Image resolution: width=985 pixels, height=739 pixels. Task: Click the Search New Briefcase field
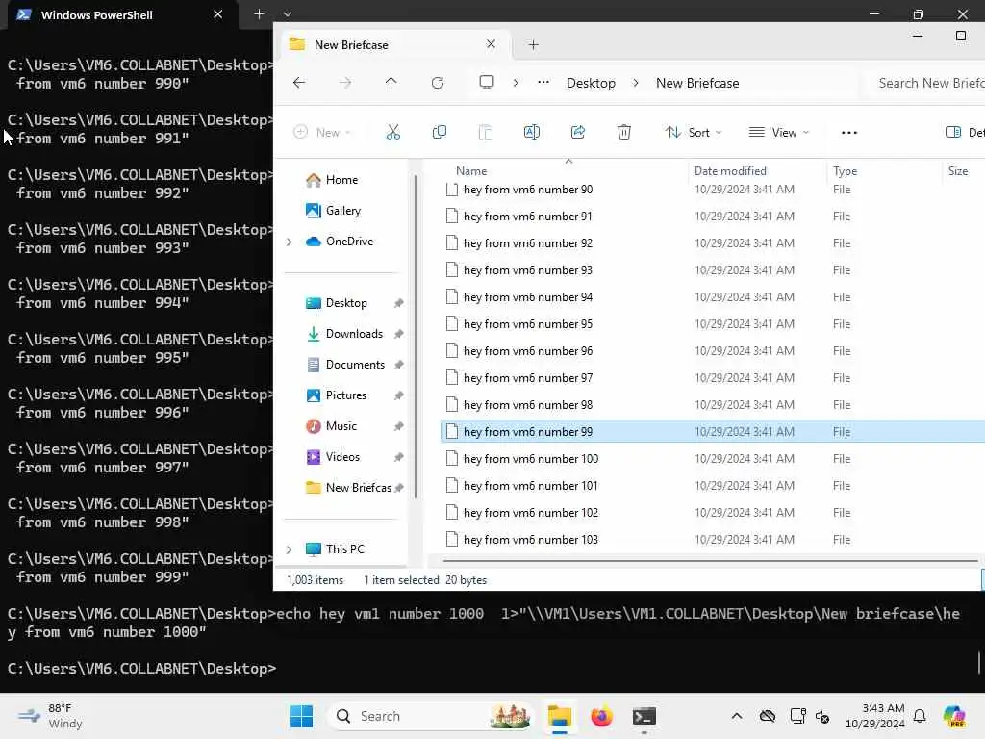[x=926, y=83]
